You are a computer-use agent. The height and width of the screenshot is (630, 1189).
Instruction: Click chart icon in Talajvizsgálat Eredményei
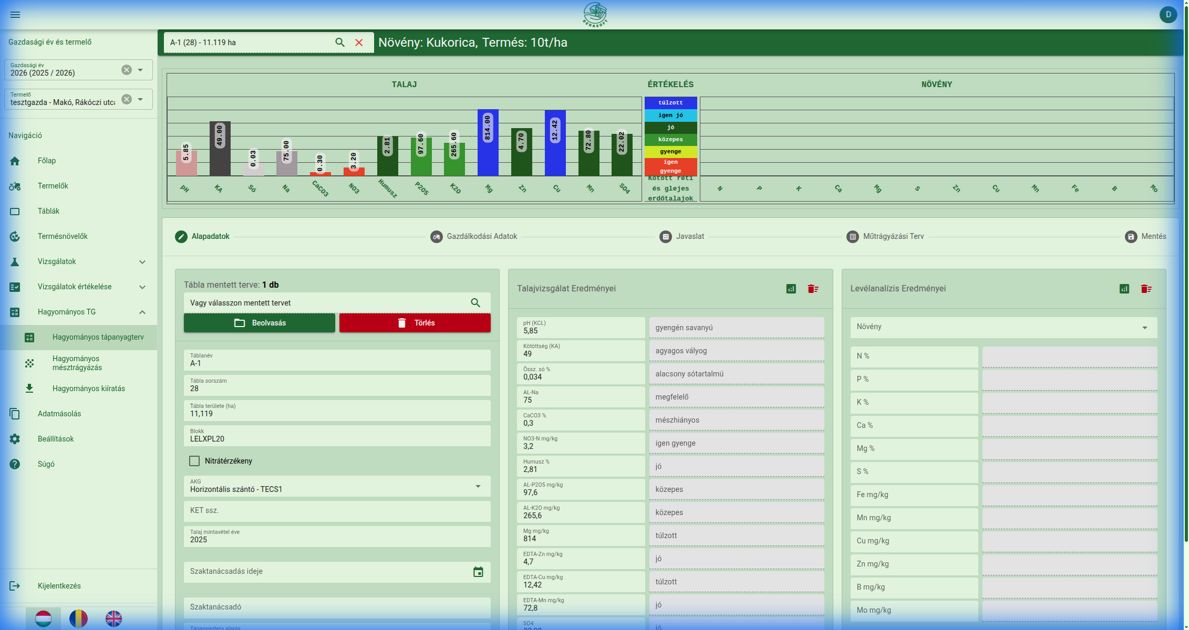pyautogui.click(x=791, y=289)
